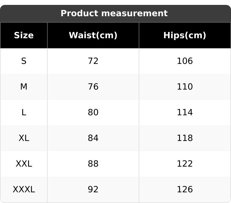Select waist value 76
This screenshot has width=231, height=203.
[x=93, y=87]
